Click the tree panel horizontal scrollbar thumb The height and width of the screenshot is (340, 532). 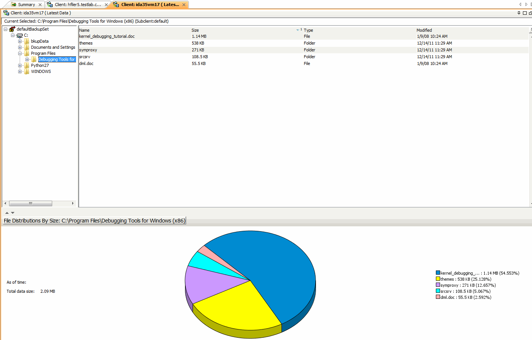(x=31, y=203)
